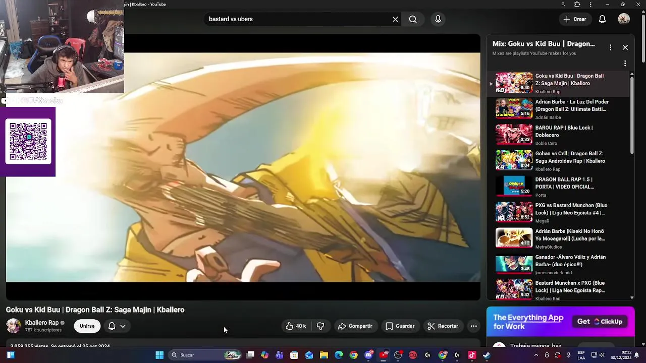Click the currently playing Goku vs Kid Buu item

(x=558, y=83)
